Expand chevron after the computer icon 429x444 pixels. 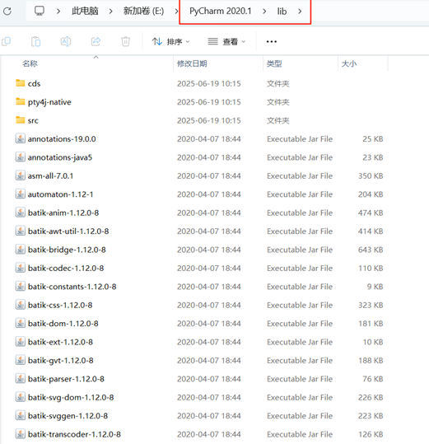click(x=58, y=12)
